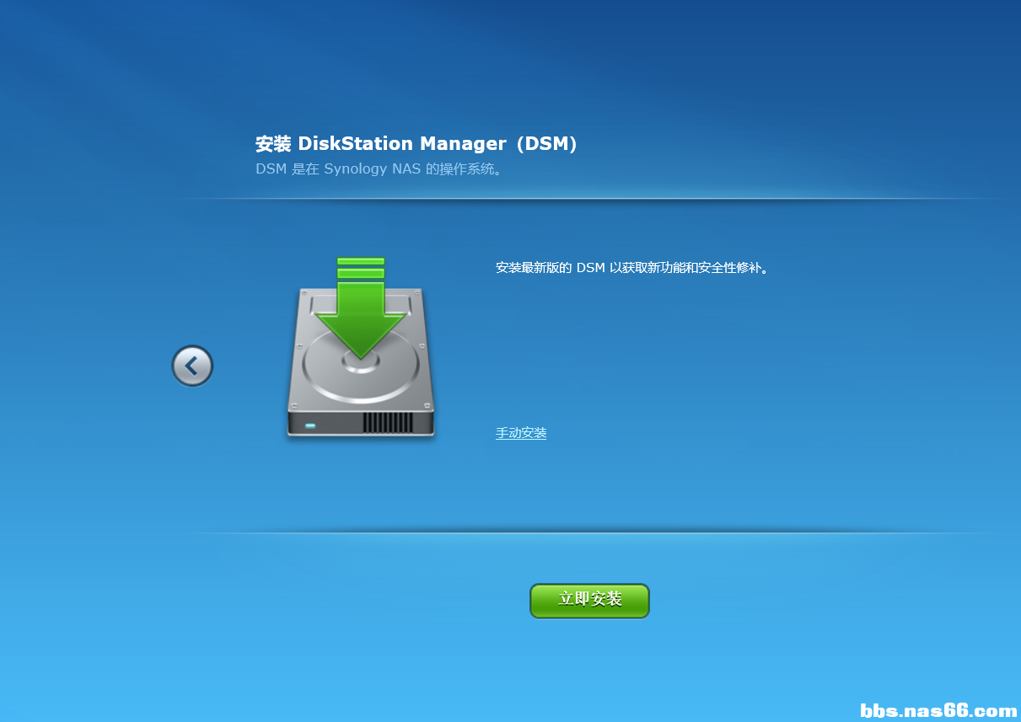Start installation with the 立即安装 button

(x=589, y=601)
